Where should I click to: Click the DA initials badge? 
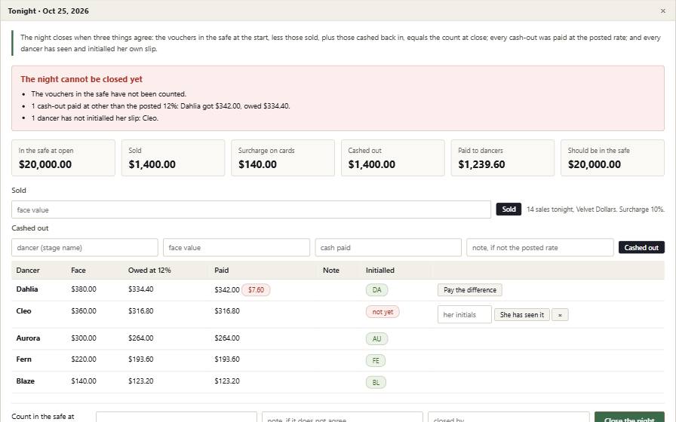pos(376,290)
